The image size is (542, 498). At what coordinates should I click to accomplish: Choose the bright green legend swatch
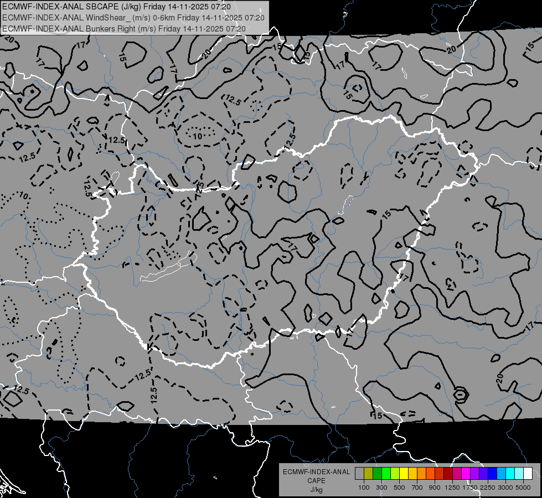coord(386,474)
